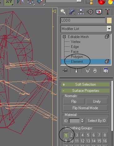Open the Motion panel tab
Image resolution: width=114 pixels, height=146 pixels.
(x=90, y=12)
